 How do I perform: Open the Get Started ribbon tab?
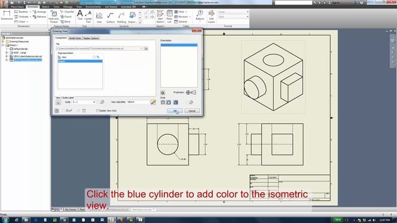pyautogui.click(x=110, y=7)
